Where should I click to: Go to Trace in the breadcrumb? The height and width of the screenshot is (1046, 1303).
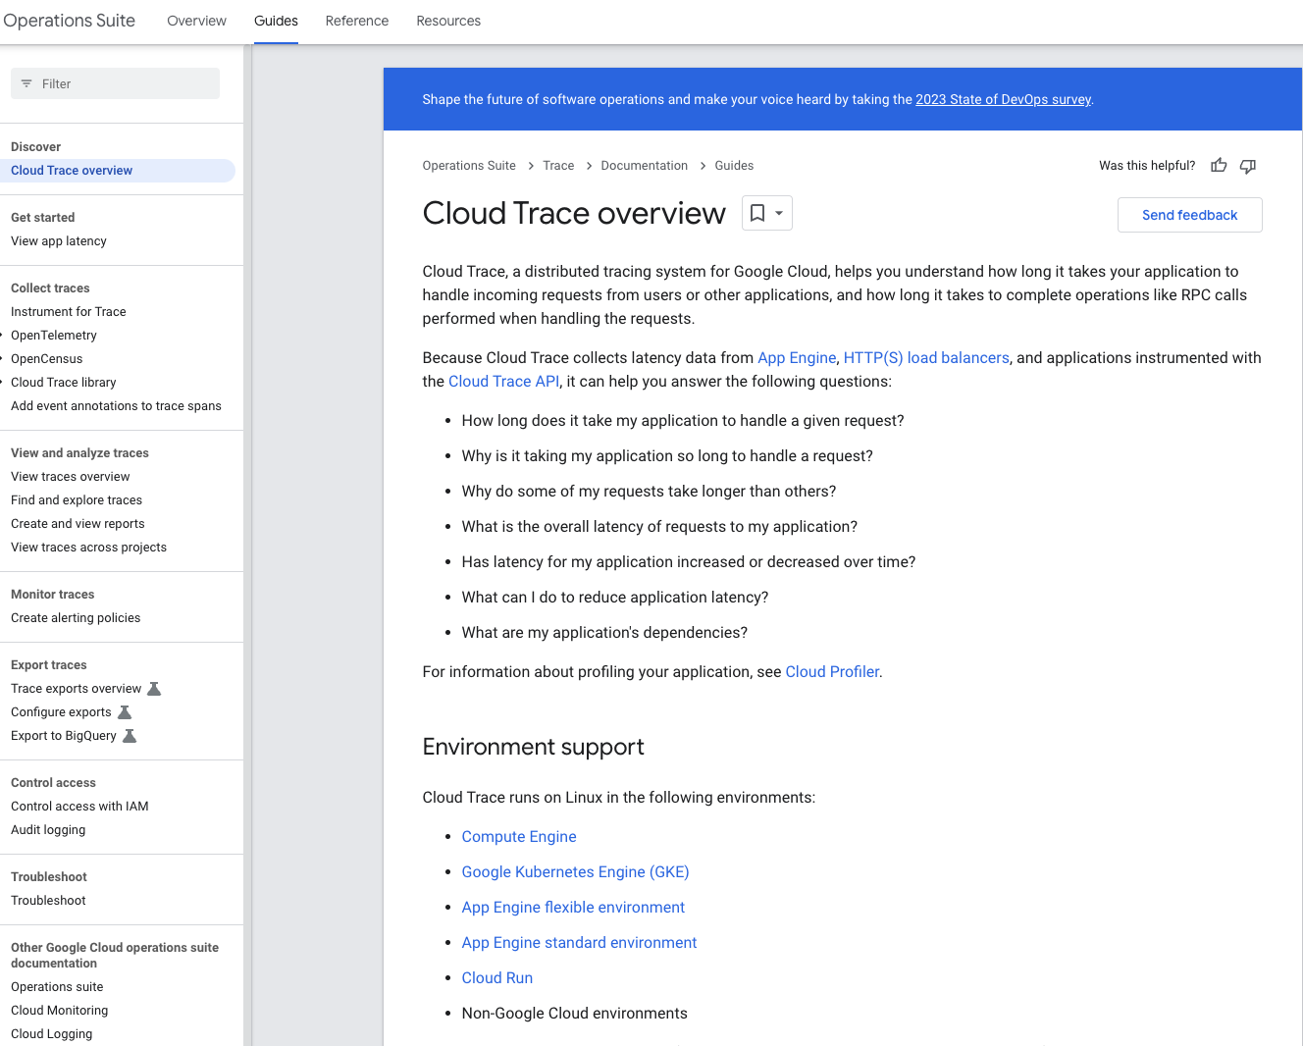558,166
